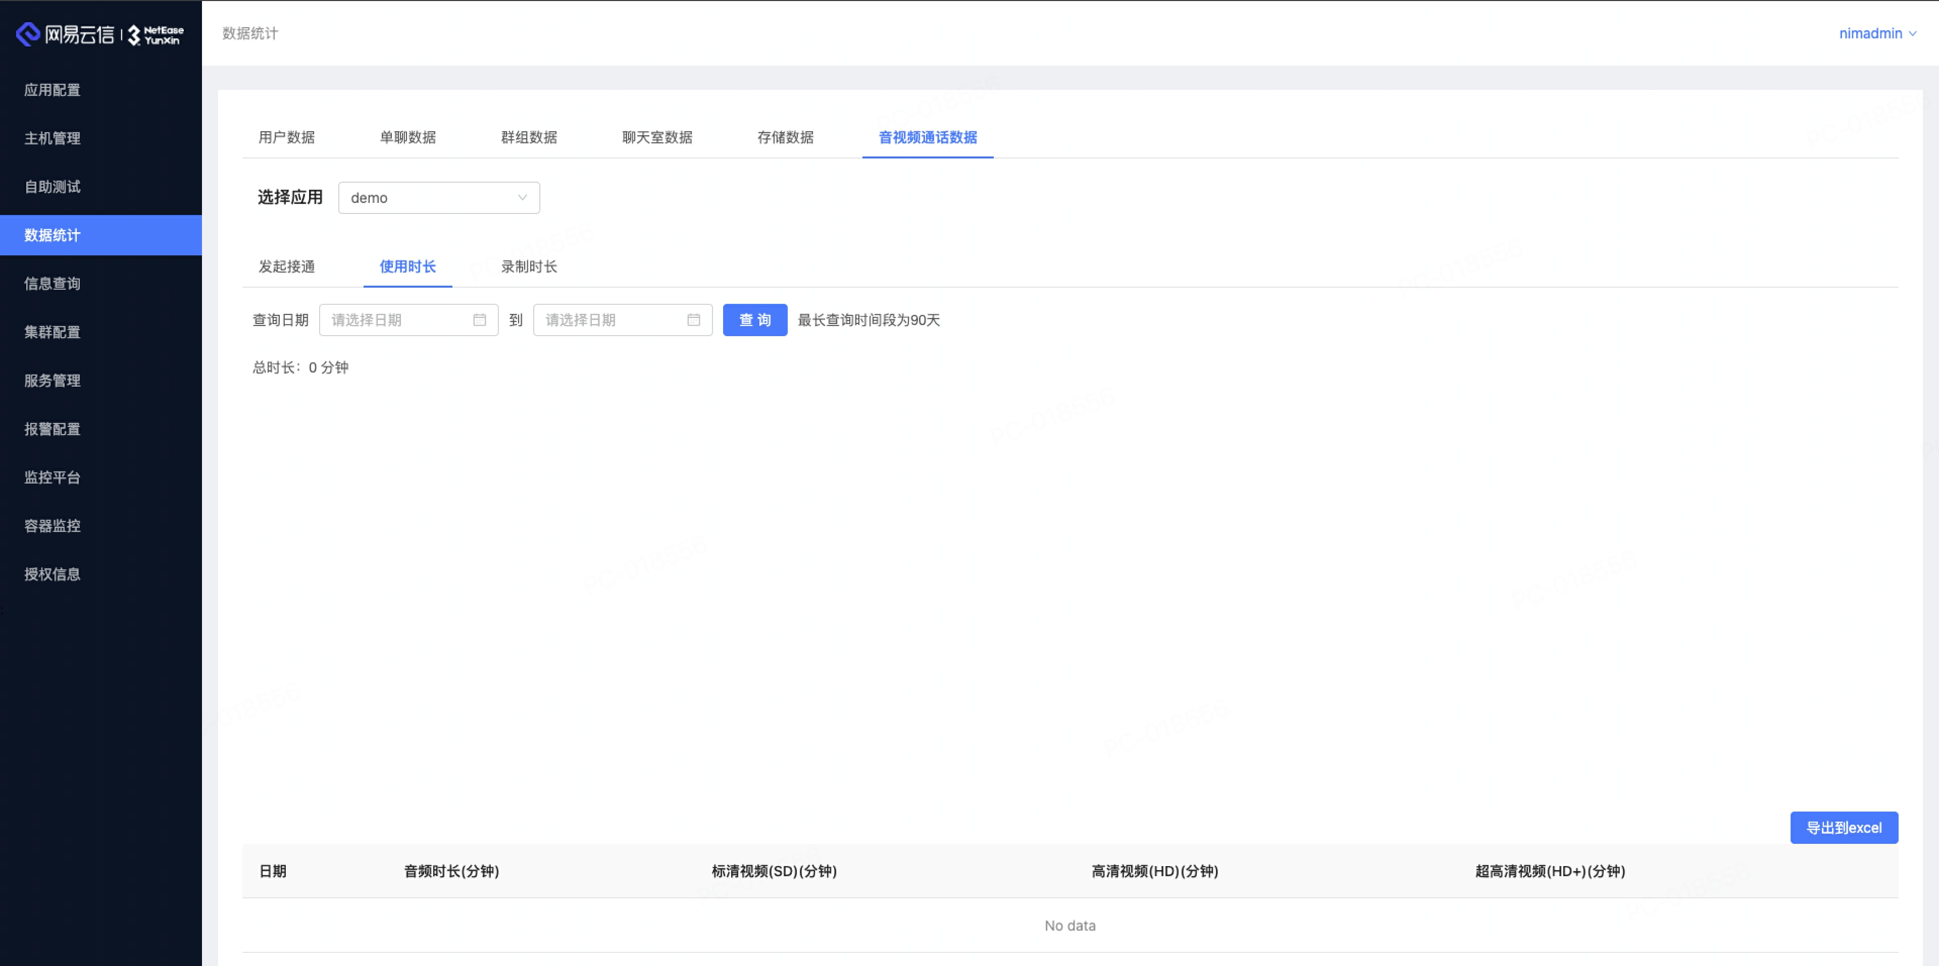
Task: Open the 集群配置 cluster configuration section
Action: click(x=52, y=332)
